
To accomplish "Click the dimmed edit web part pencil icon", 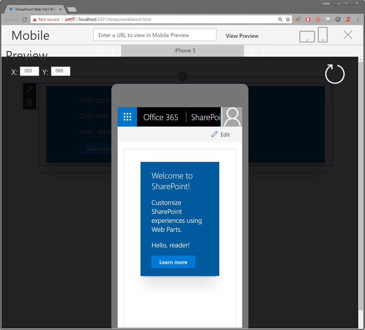I will (29, 89).
